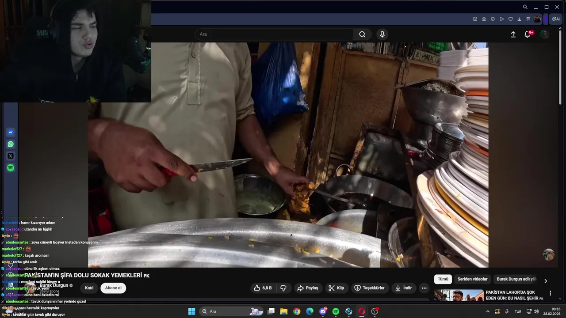Screen dimensions: 566x318
Task: Take a snapshot with the camera icon
Action: click(484, 19)
